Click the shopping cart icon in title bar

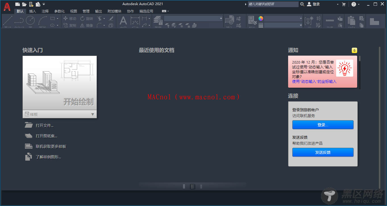pyautogui.click(x=344, y=4)
